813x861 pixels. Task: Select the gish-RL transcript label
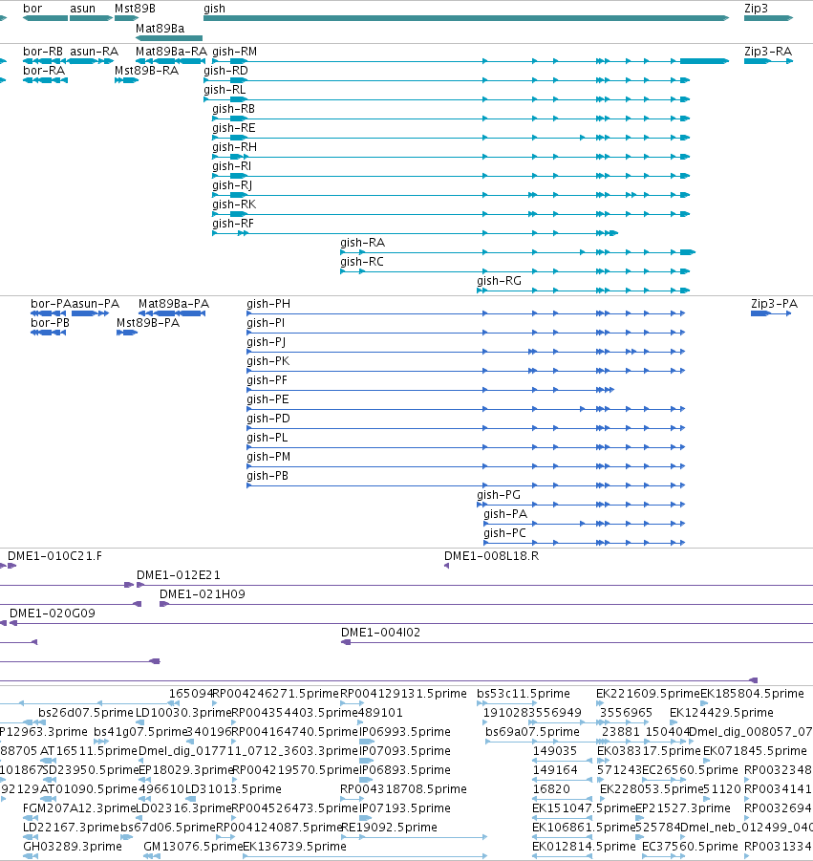tap(225, 90)
